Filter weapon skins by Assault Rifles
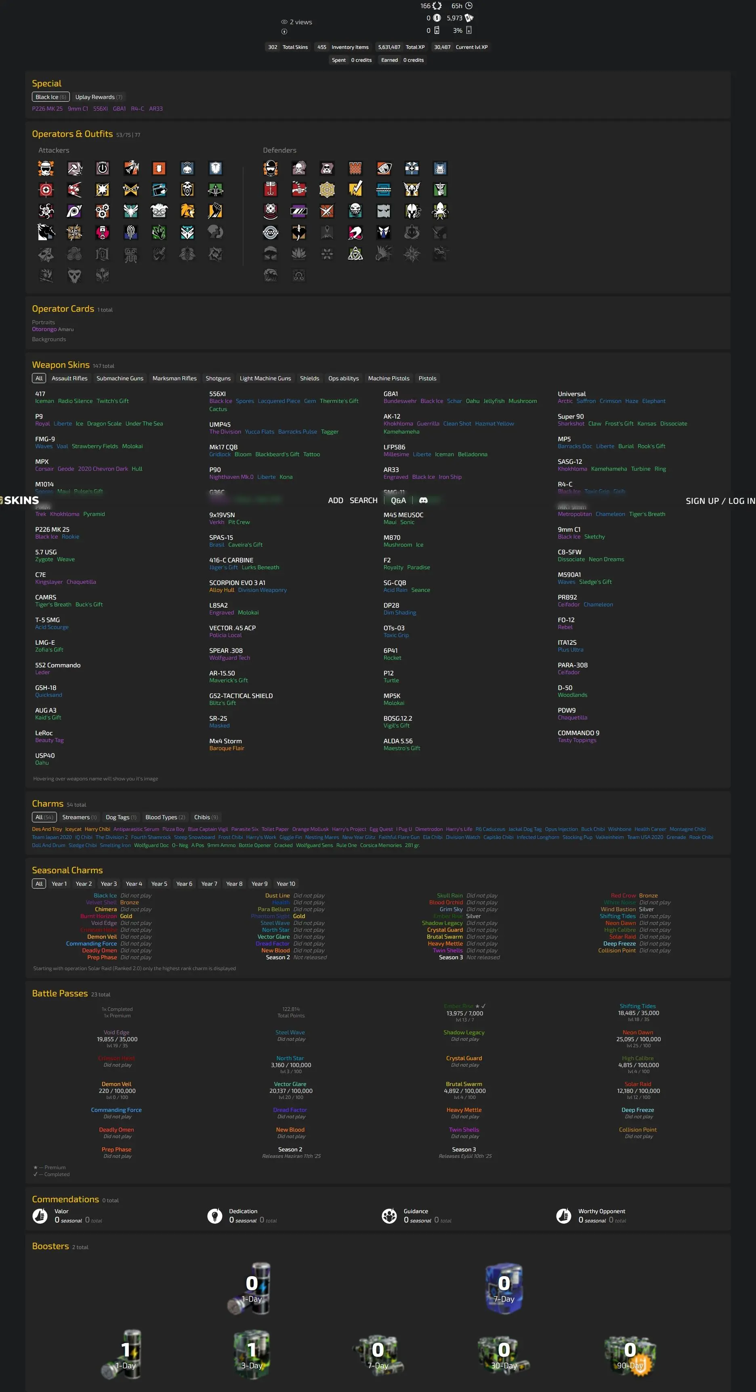This screenshot has height=1392, width=756. coord(69,378)
